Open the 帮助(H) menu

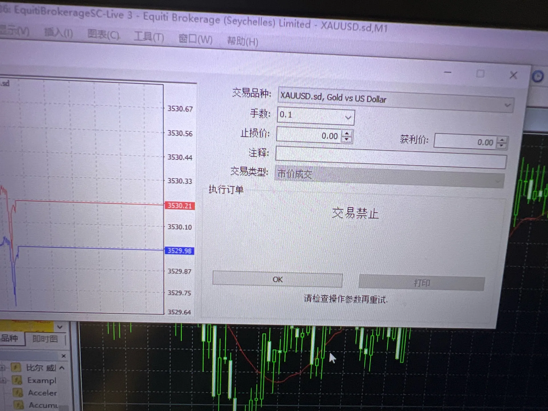click(243, 41)
